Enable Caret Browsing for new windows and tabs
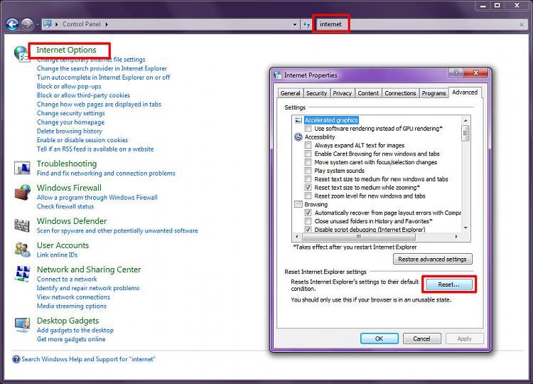533x384 pixels. (308, 154)
